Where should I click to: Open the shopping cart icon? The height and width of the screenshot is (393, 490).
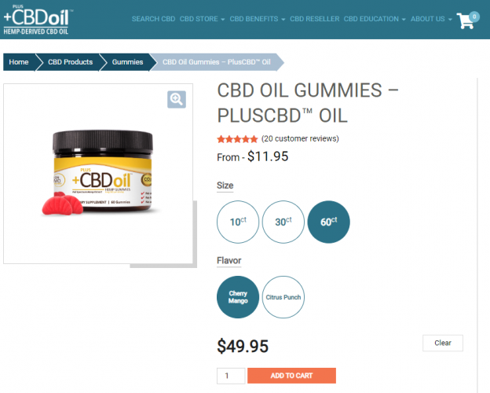(467, 20)
